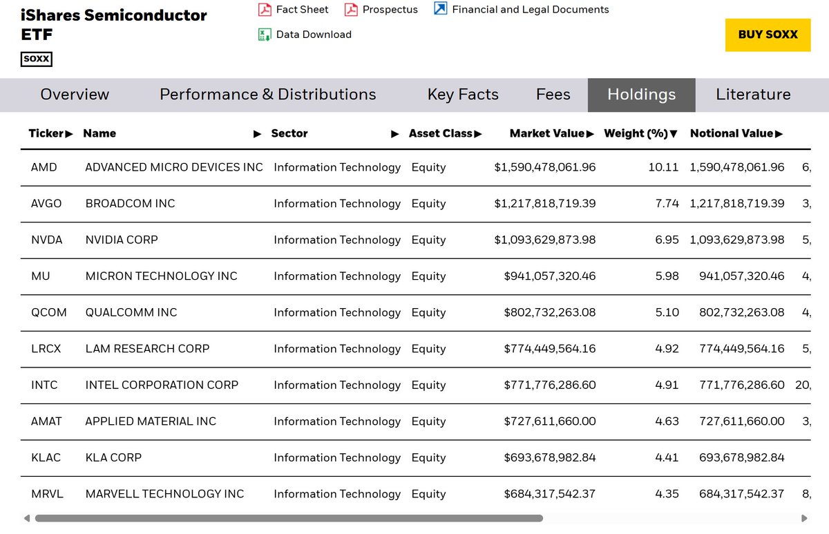Open Performance & Distributions tab

pyautogui.click(x=267, y=95)
